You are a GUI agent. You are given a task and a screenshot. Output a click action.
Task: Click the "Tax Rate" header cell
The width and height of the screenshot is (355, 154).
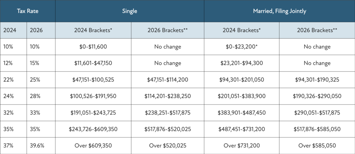coord(28,11)
